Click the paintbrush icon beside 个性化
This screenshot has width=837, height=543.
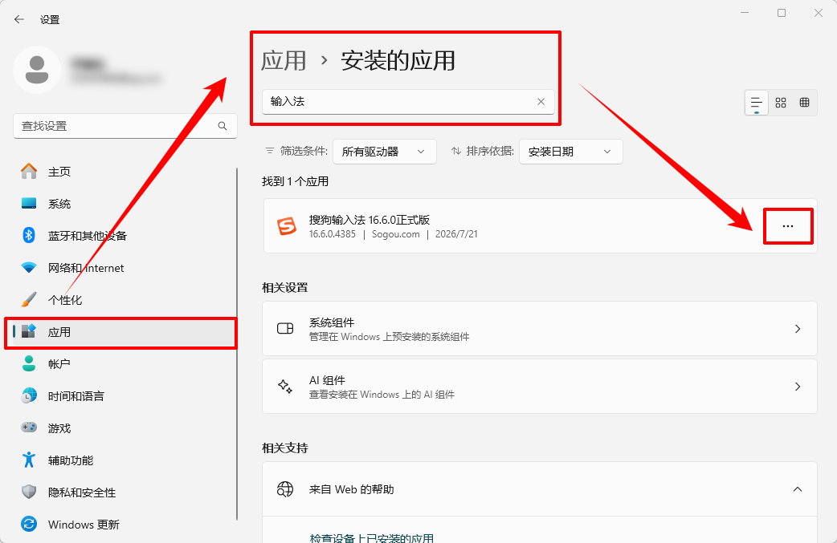[x=29, y=299]
